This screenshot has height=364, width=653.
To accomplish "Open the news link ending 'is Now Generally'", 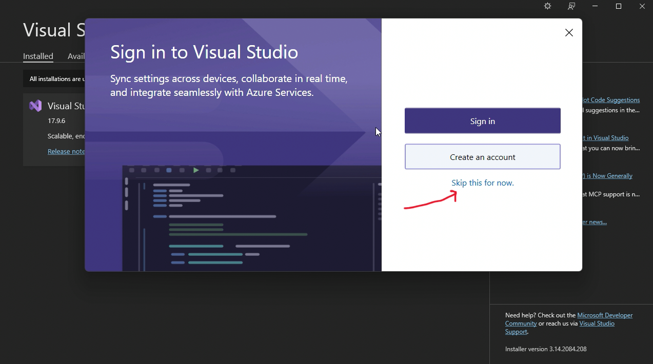I will pos(607,176).
